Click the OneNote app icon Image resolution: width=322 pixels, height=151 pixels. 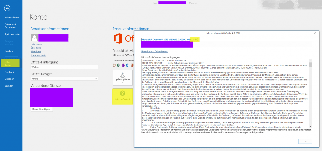pos(123,65)
